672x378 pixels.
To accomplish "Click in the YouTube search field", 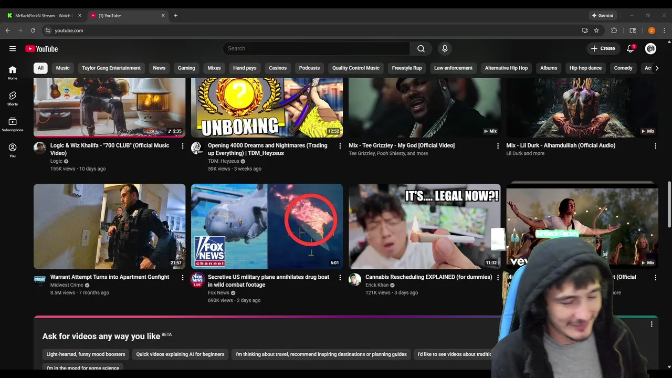I will point(317,49).
